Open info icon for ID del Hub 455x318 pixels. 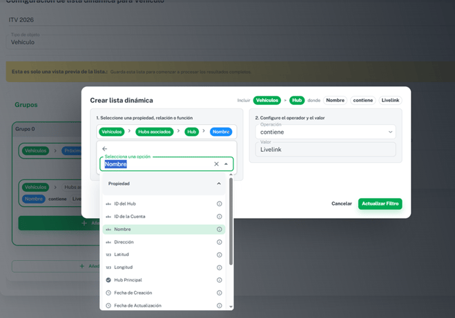[220, 203]
